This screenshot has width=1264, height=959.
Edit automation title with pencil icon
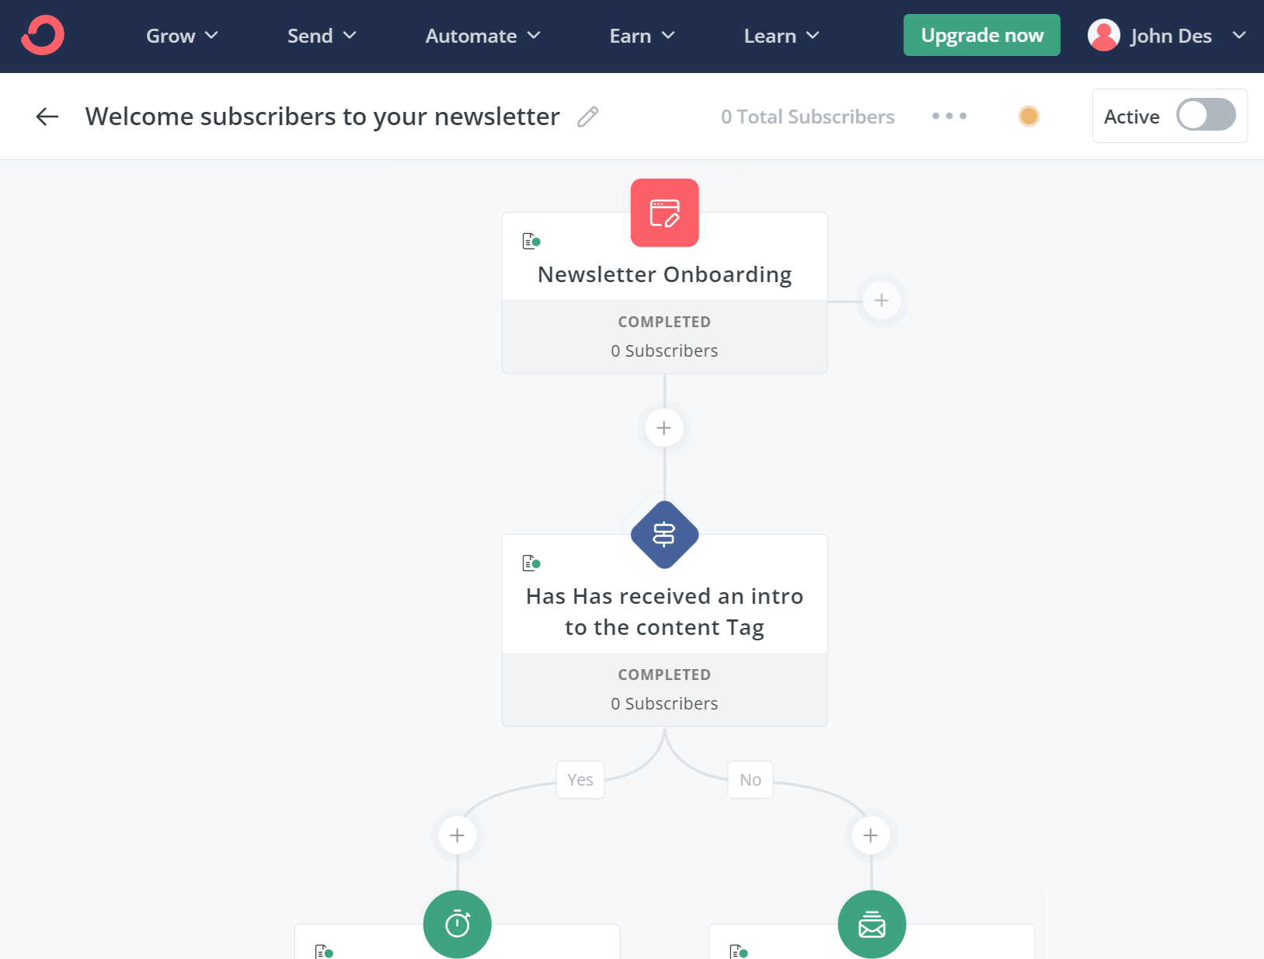(588, 117)
